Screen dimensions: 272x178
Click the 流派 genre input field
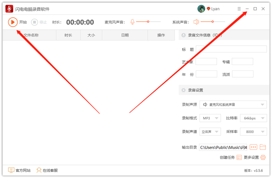click(x=243, y=74)
